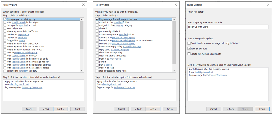The height and width of the screenshot is (115, 273).
Task: Click the rule name field 'Follow up with Clark'
Action: (228, 27)
